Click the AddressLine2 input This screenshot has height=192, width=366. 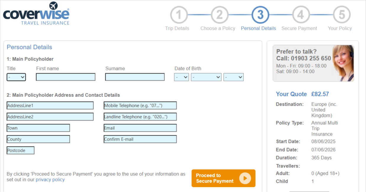(x=50, y=117)
